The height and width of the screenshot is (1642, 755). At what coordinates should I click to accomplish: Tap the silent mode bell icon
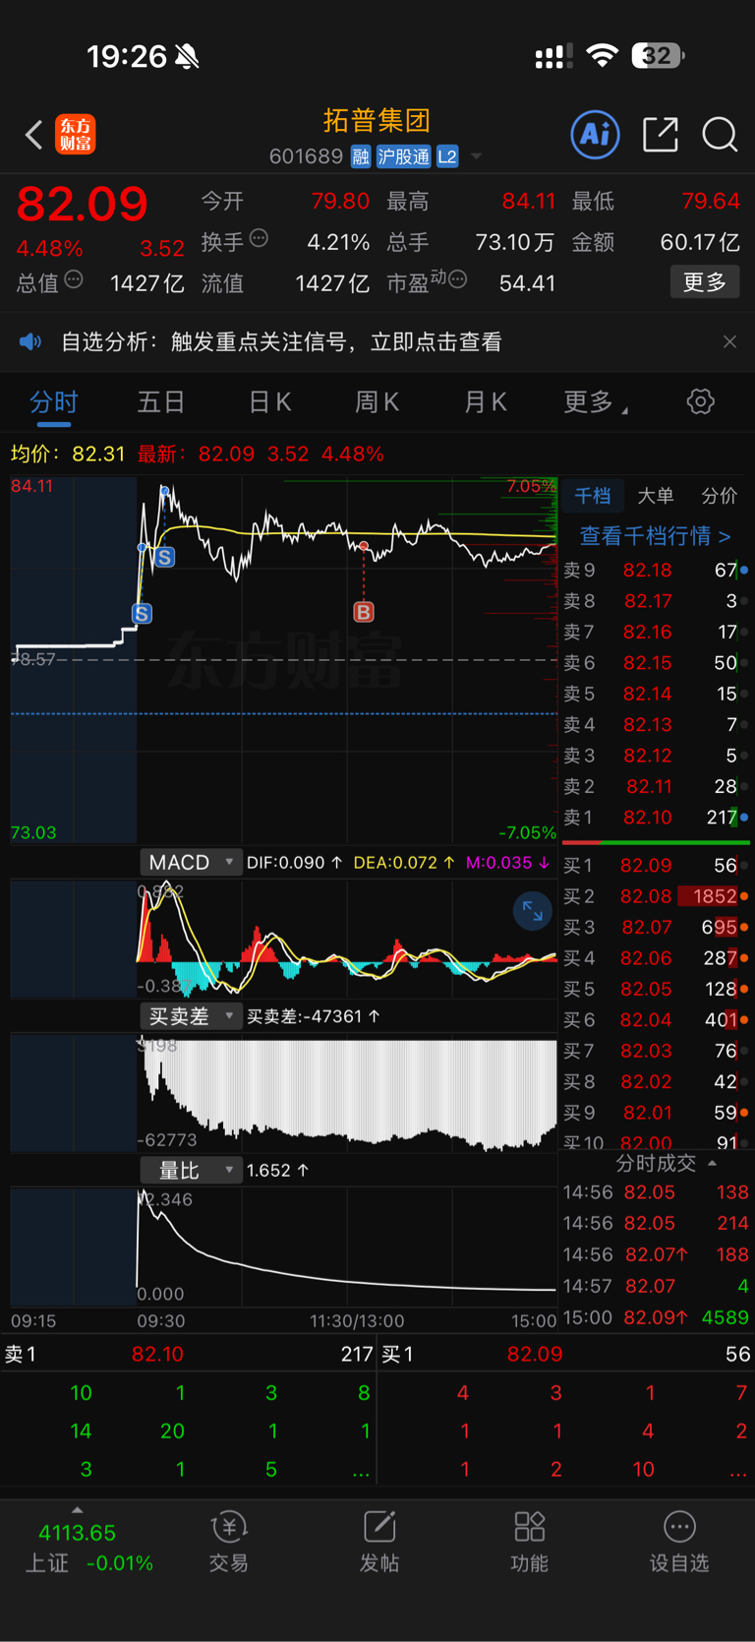coord(187,57)
